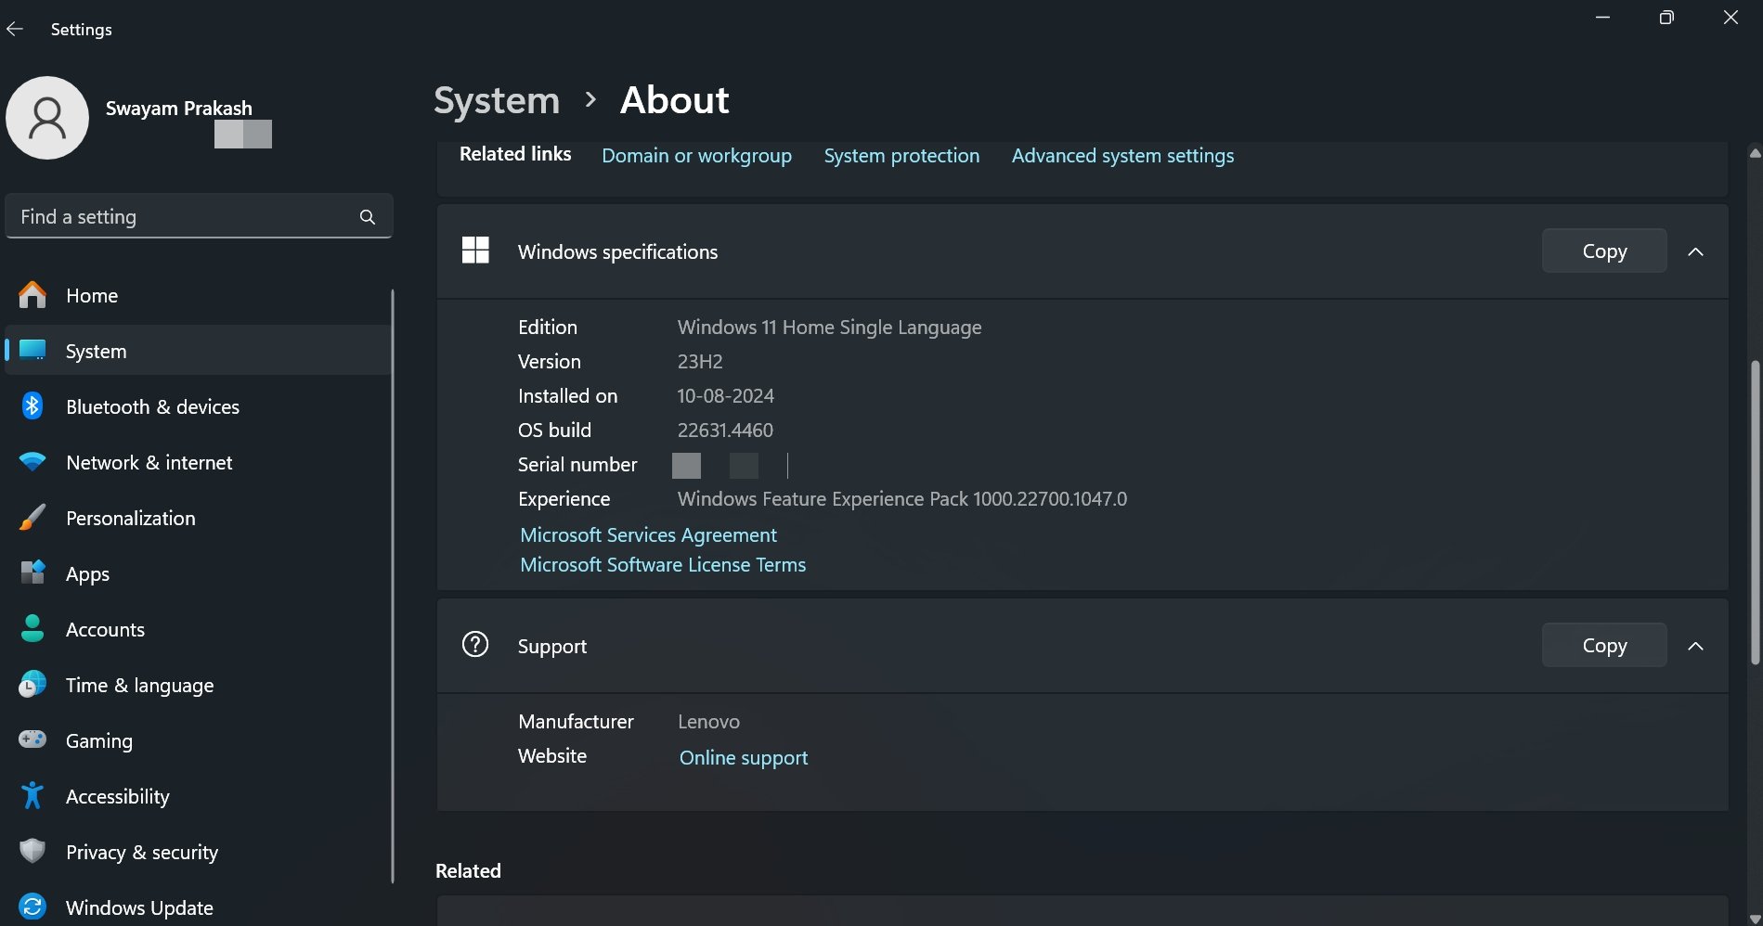Copy the Support information
The width and height of the screenshot is (1763, 926).
1604,645
